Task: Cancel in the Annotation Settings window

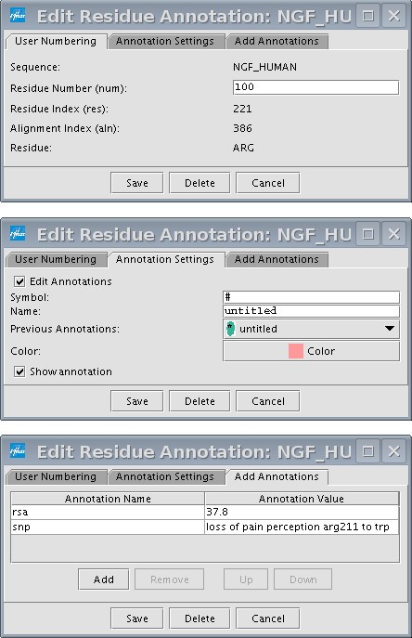Action: tap(268, 401)
